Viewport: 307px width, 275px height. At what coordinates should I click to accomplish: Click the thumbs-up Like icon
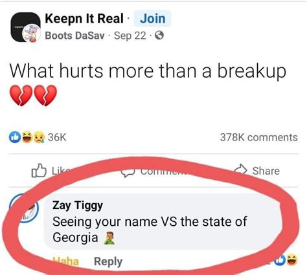click(39, 171)
